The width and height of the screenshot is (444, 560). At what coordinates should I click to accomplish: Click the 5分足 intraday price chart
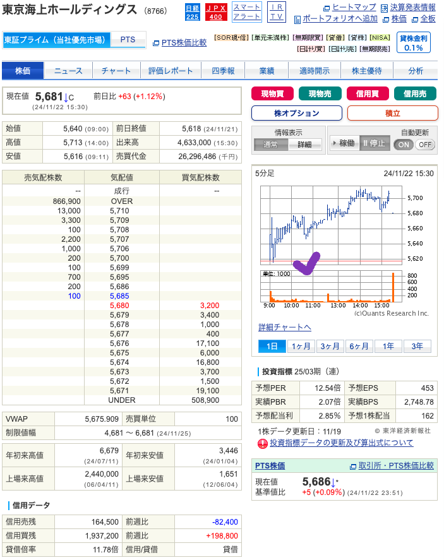pyautogui.click(x=331, y=224)
